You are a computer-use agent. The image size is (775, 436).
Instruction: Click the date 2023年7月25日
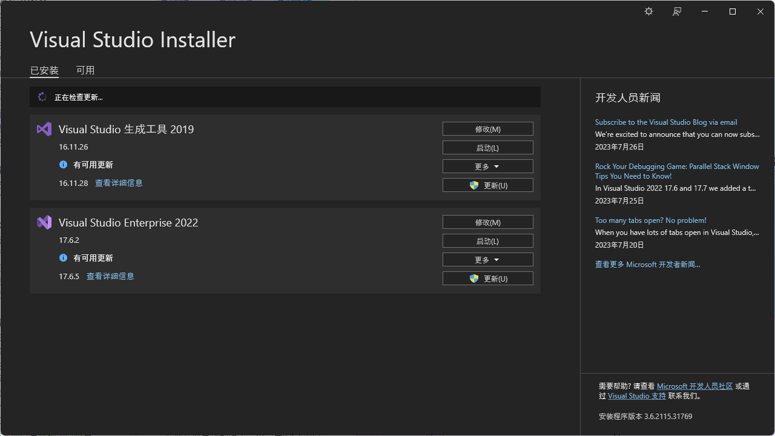click(619, 200)
